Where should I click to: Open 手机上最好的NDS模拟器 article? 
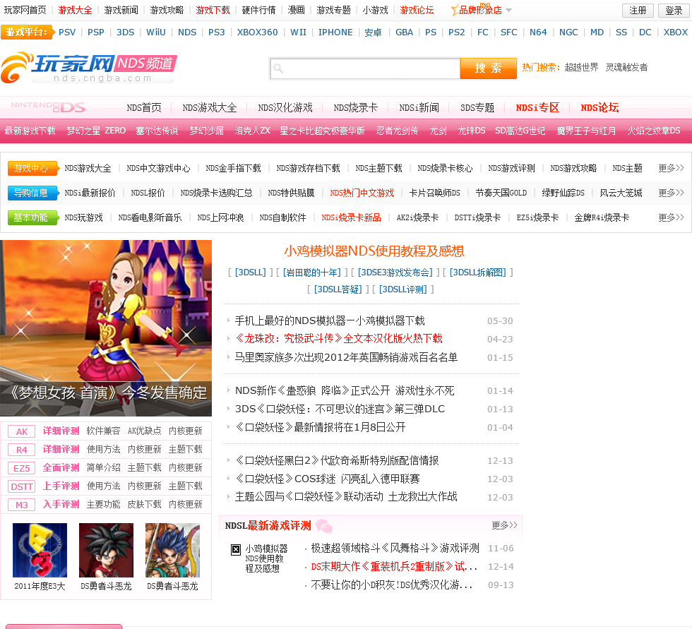click(x=329, y=321)
